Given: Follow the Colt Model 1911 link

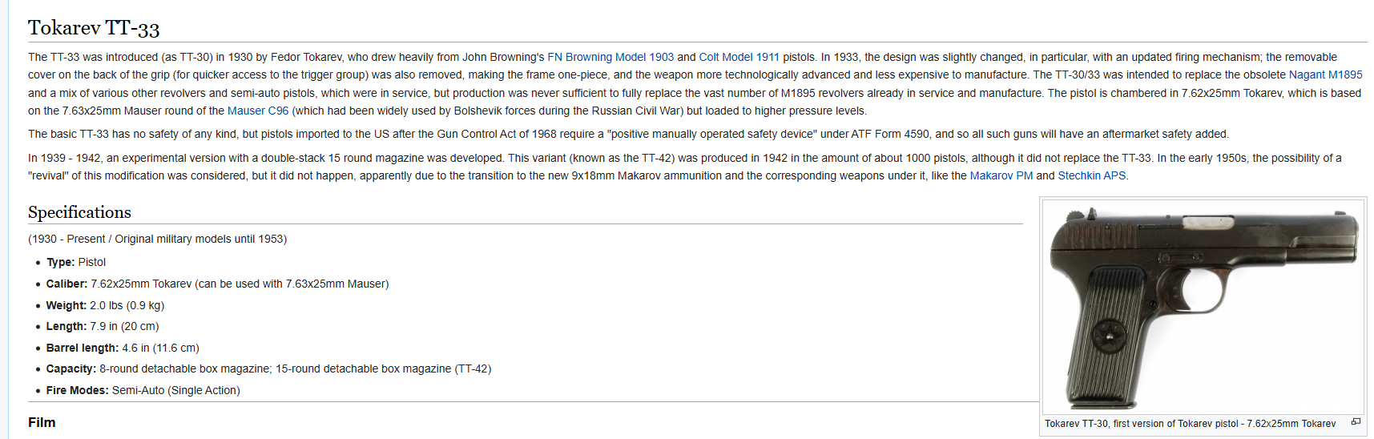Looking at the screenshot, I should (739, 57).
